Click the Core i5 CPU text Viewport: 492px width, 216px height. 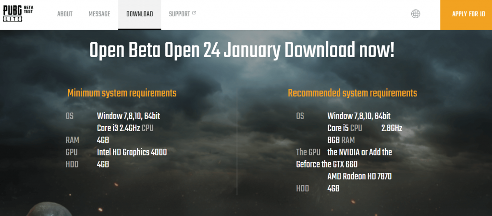[x=344, y=128]
